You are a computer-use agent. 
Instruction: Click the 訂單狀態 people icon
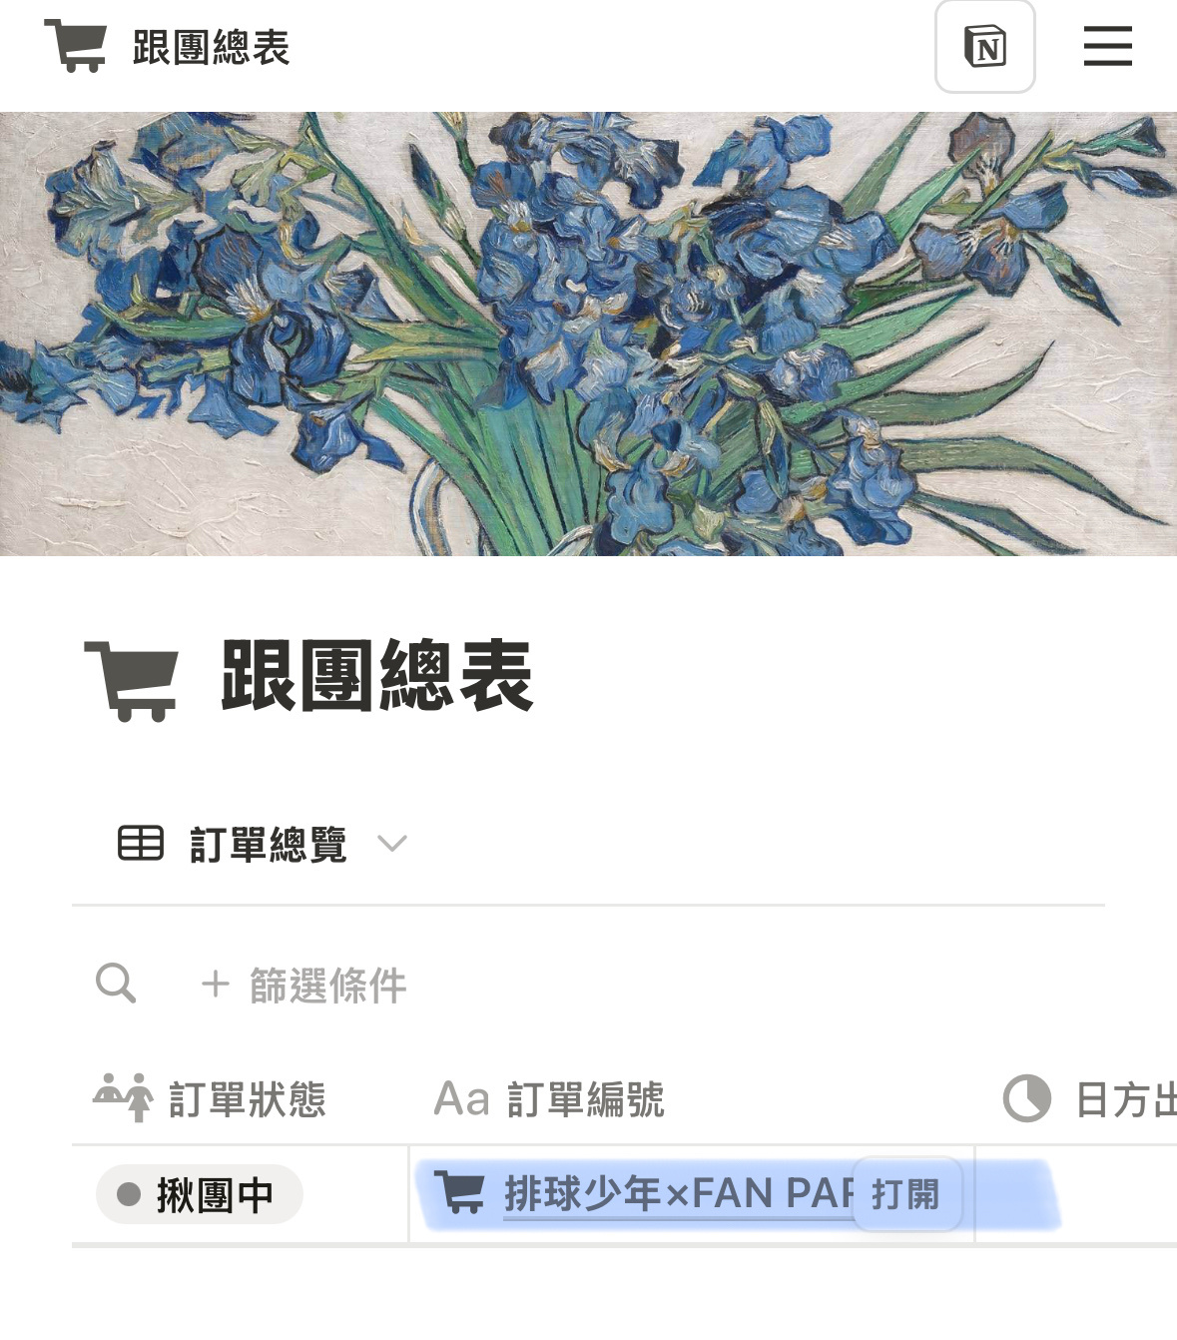coord(124,1098)
